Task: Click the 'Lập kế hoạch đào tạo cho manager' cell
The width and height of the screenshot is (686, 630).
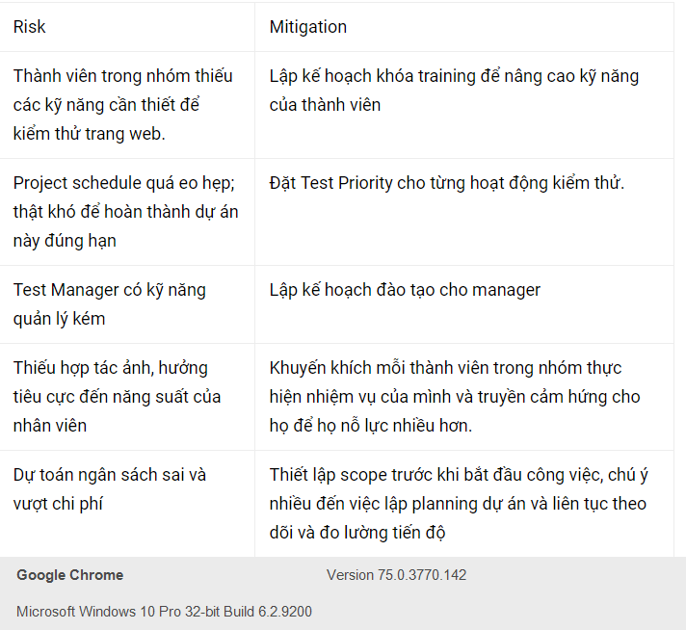Action: point(405,290)
